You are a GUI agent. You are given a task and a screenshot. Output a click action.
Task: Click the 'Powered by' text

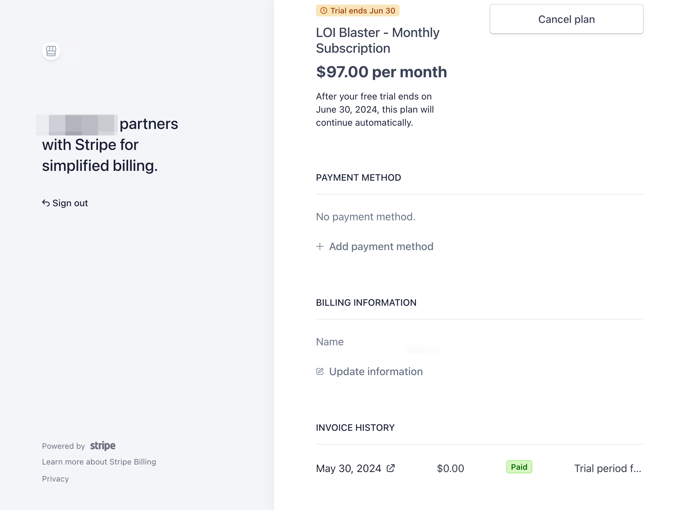pyautogui.click(x=63, y=446)
